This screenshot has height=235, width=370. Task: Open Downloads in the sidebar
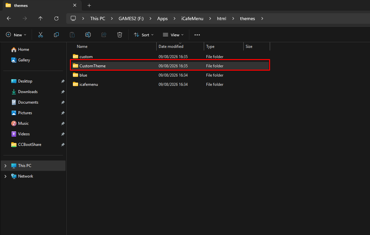pyautogui.click(x=28, y=92)
